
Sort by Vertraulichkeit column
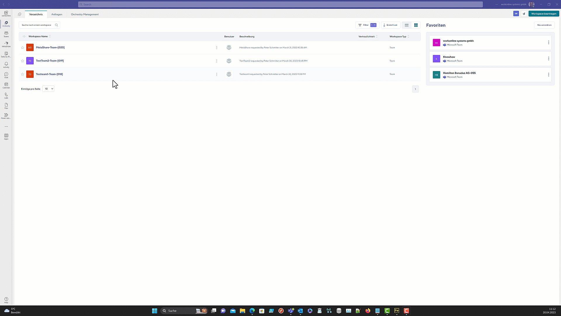click(368, 37)
